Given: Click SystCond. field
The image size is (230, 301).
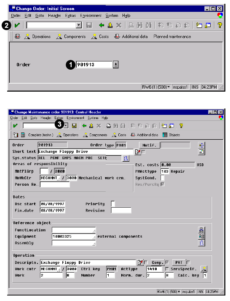Looking at the screenshot, I should tap(163, 178).
